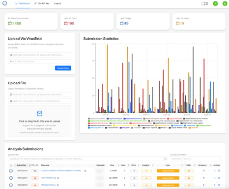
Task: Click the Insights count tag in first row
Action: click(146, 171)
